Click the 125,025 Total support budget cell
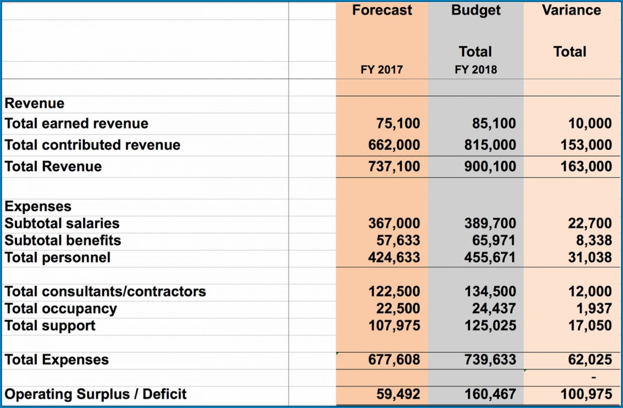The height and width of the screenshot is (408, 623). pyautogui.click(x=490, y=326)
